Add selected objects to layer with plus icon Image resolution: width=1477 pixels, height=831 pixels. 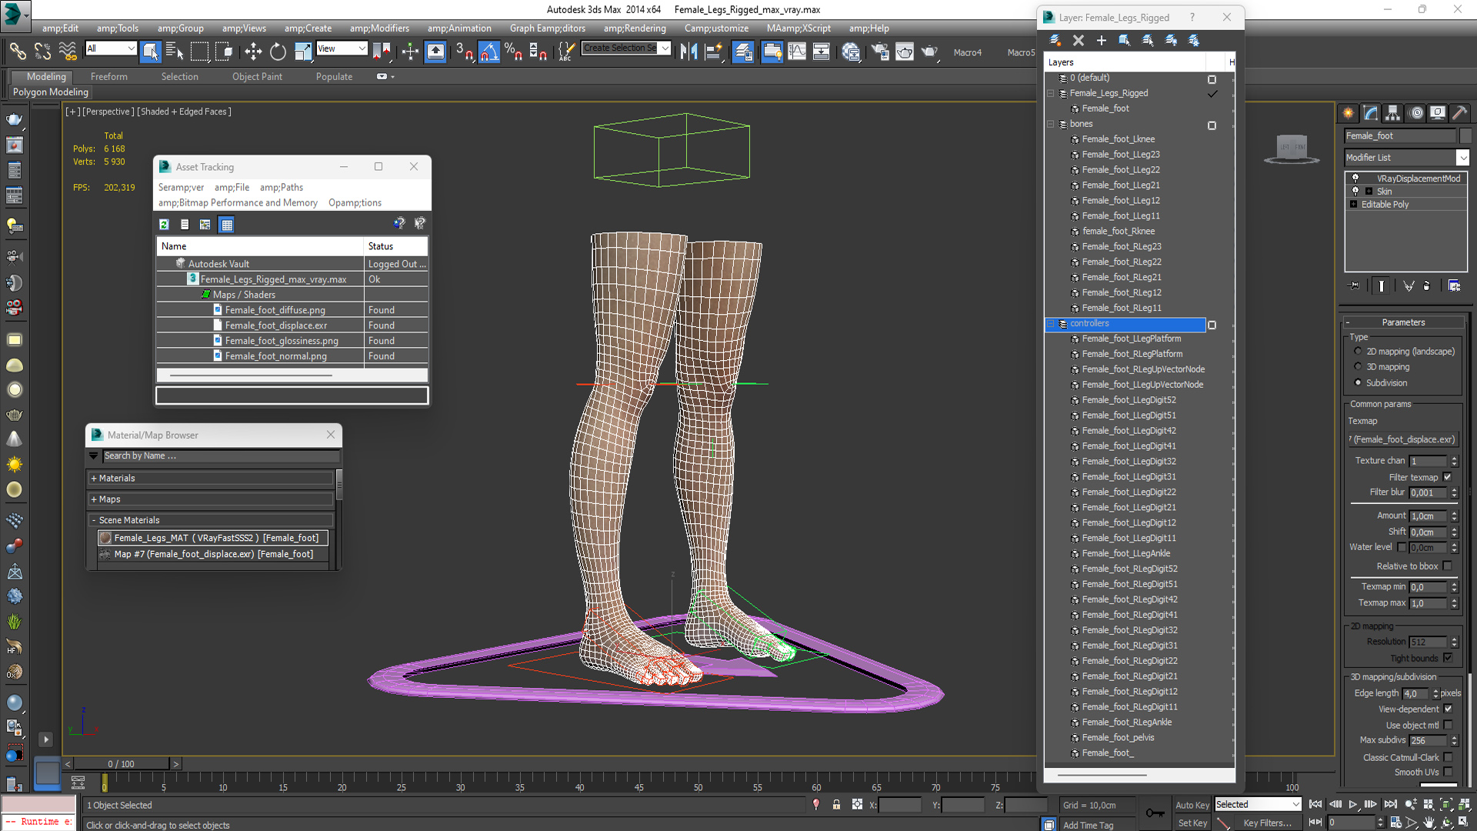pyautogui.click(x=1102, y=40)
